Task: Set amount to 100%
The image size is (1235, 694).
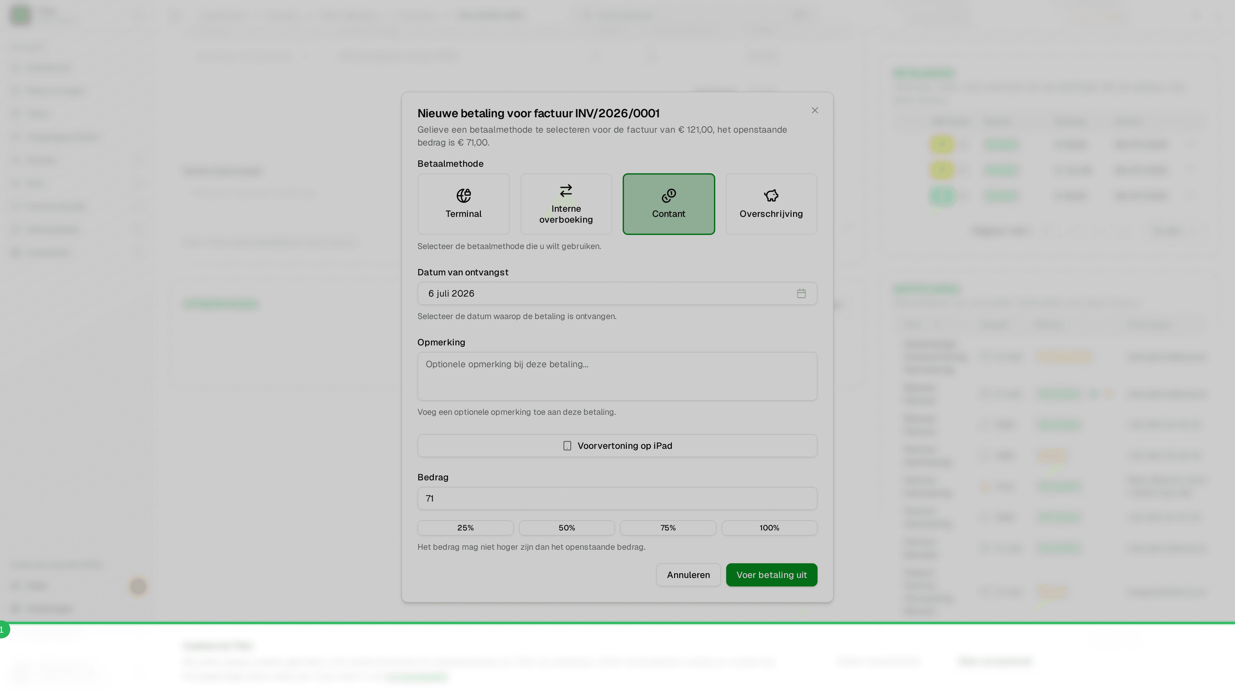Action: 769,528
